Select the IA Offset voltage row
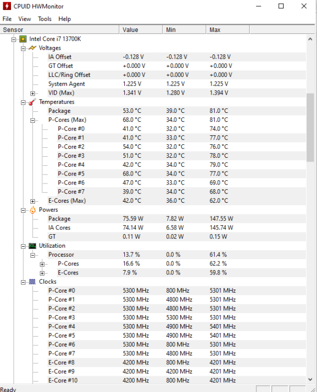This screenshot has width=317, height=392. (177, 57)
